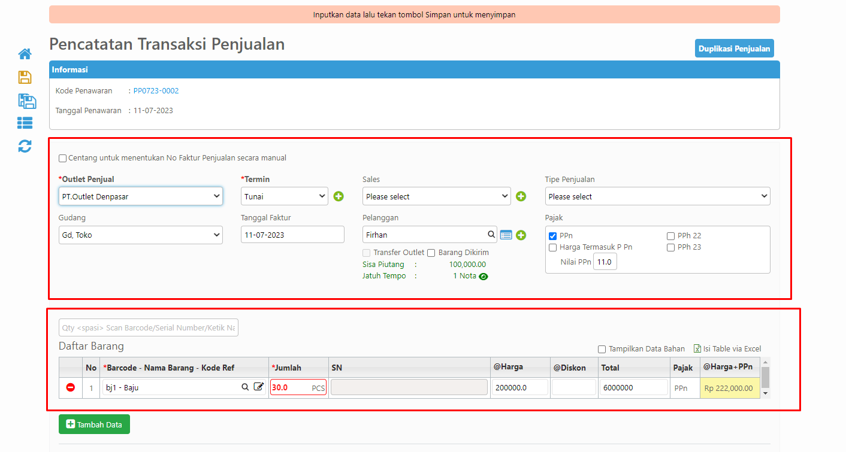
Task: Uncheck the PPn tax checkbox
Action: click(553, 236)
